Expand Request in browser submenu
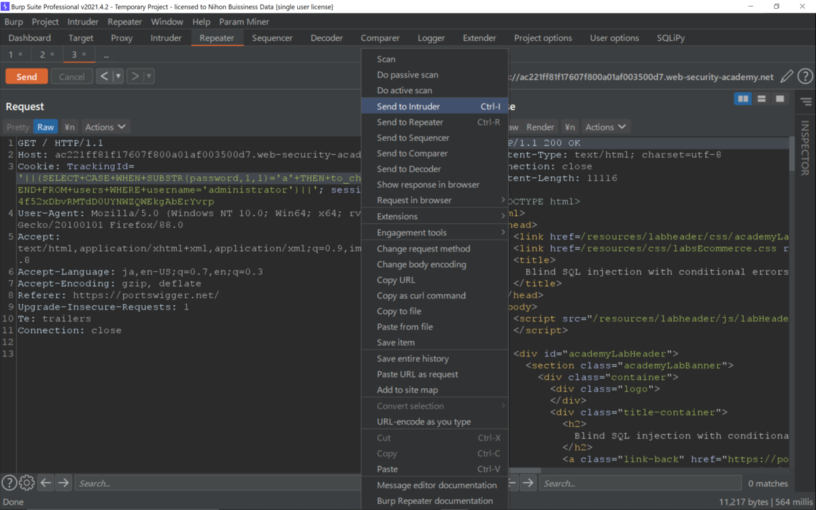The height and width of the screenshot is (510, 816). 435,200
